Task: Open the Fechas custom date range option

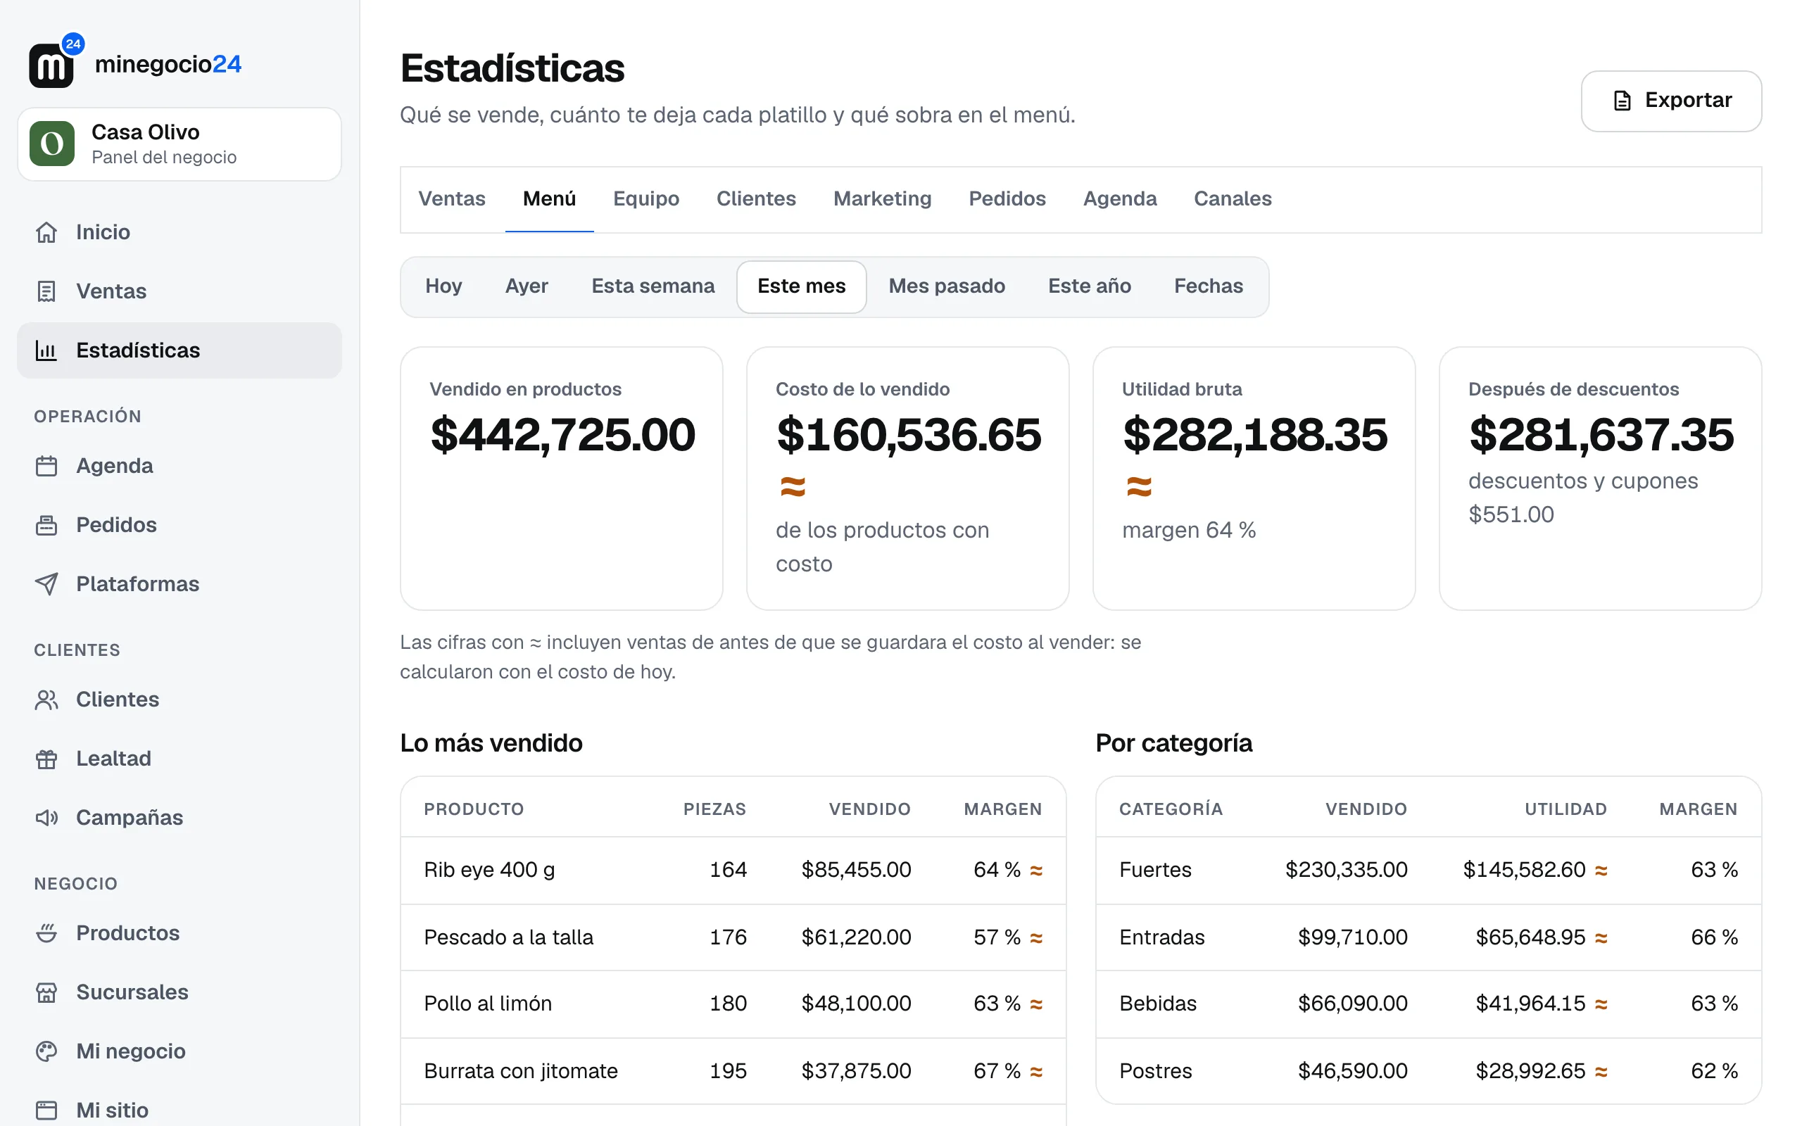Action: 1209,286
